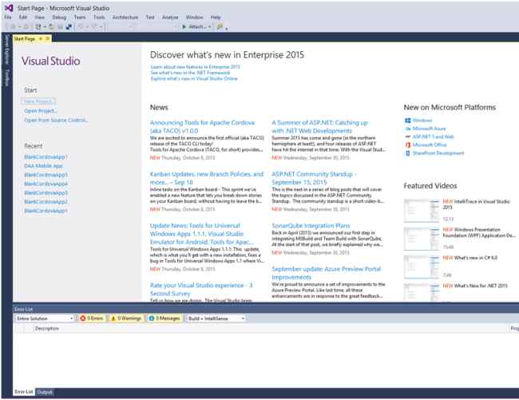The image size is (519, 400).
Task: Open the Debug menu
Action: 59,18
